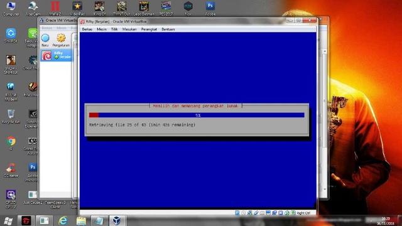Viewport: 402px width, 226px height.
Task: Click the Mafia 2 desktop icon
Action: tap(55, 8)
